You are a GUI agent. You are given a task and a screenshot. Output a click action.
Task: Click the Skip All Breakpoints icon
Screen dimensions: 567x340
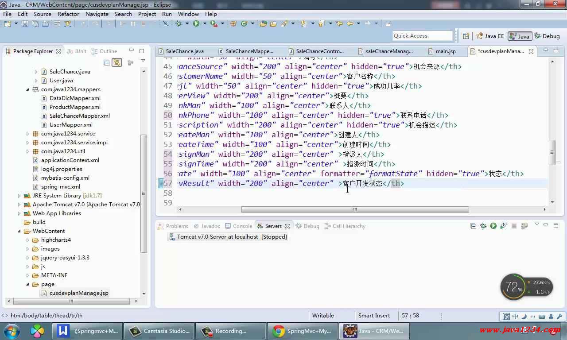point(166,23)
